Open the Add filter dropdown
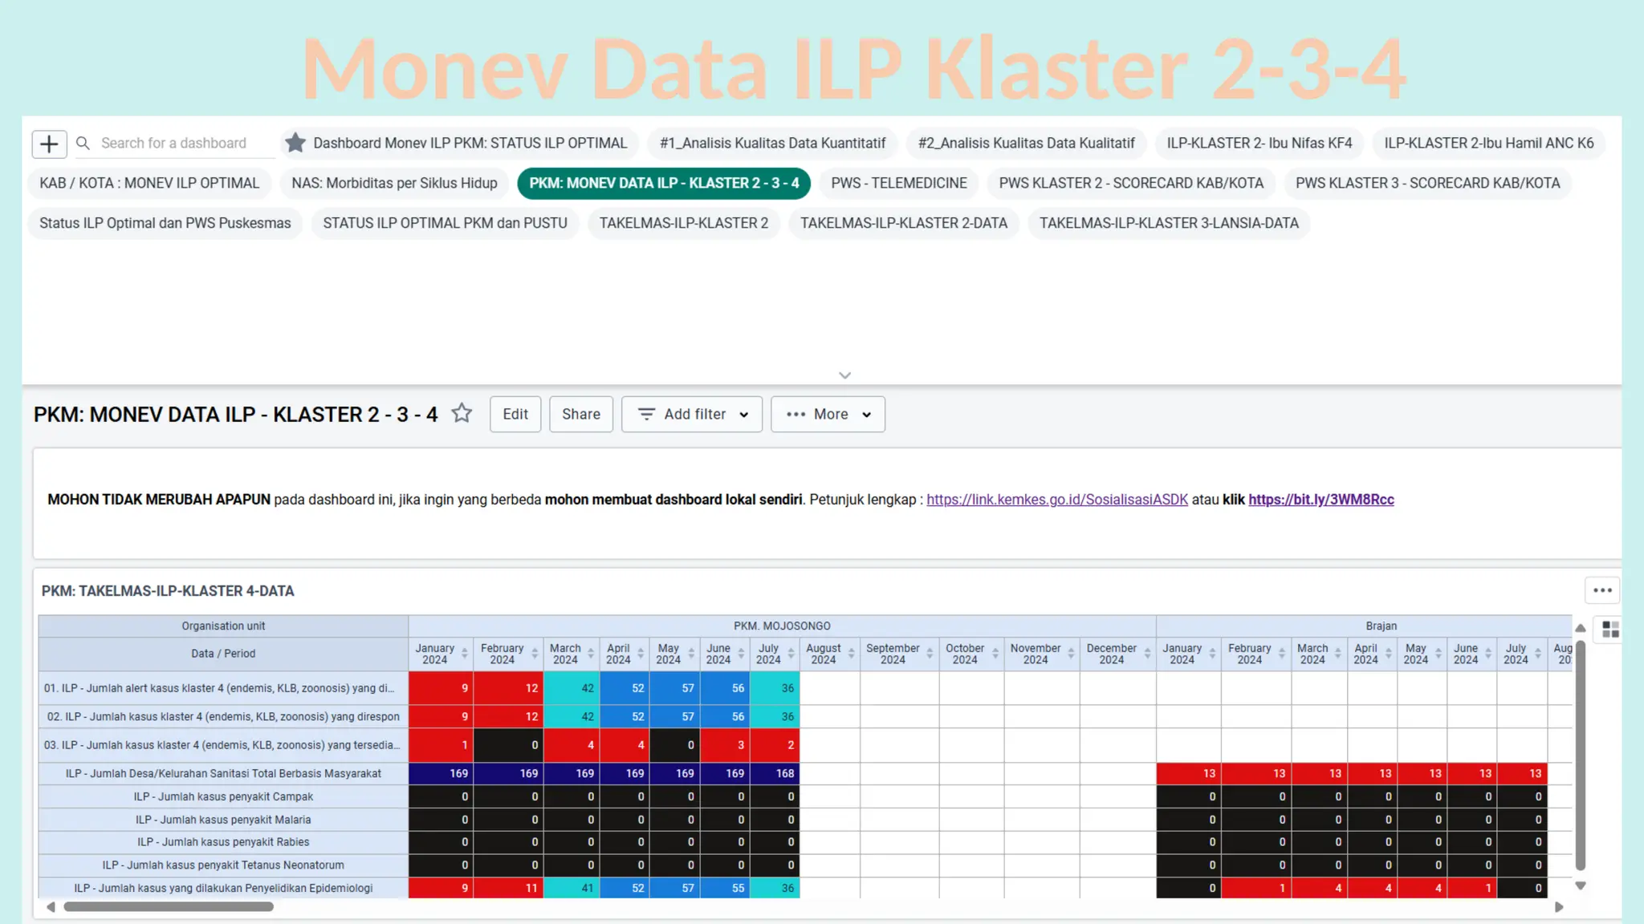1644x924 pixels. point(692,414)
